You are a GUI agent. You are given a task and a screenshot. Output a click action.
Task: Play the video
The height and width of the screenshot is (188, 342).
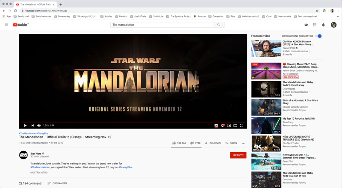point(25,126)
